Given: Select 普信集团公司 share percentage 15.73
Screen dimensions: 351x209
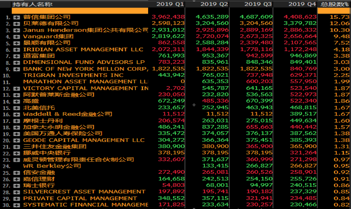Looking at the screenshot, I should (340, 17).
